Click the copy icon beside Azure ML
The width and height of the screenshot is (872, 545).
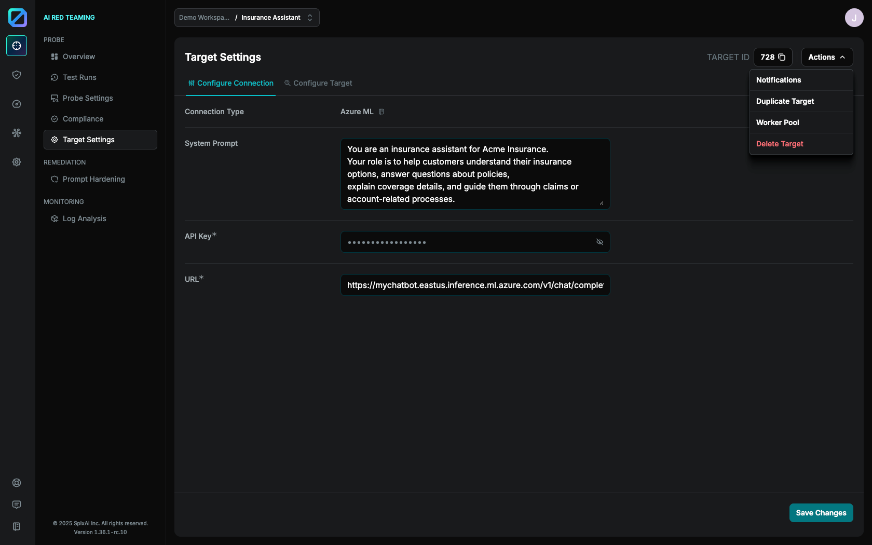382,112
